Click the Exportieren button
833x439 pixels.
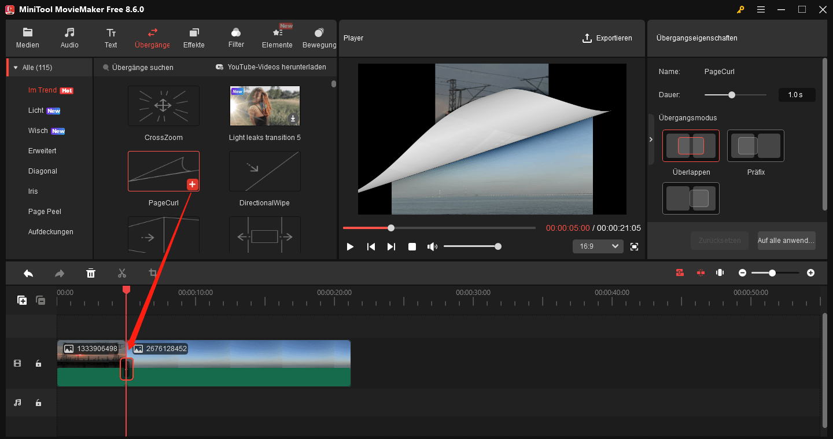[607, 38]
